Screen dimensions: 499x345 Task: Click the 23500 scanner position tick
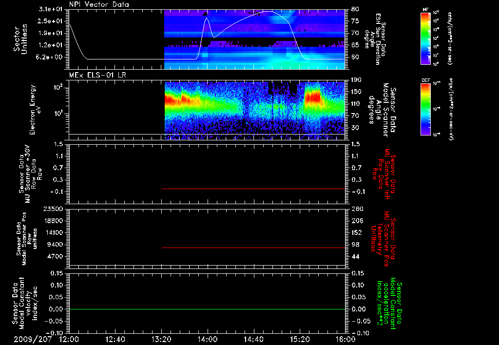click(x=53, y=209)
